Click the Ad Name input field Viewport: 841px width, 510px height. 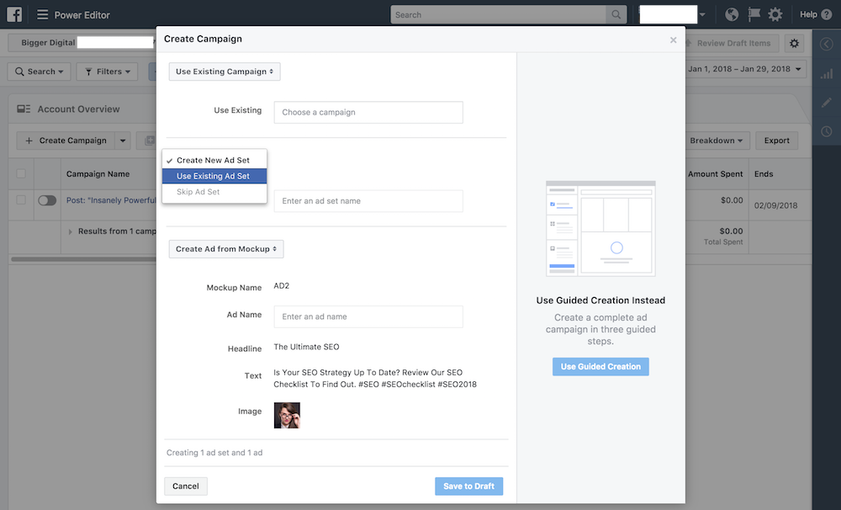[x=368, y=316]
